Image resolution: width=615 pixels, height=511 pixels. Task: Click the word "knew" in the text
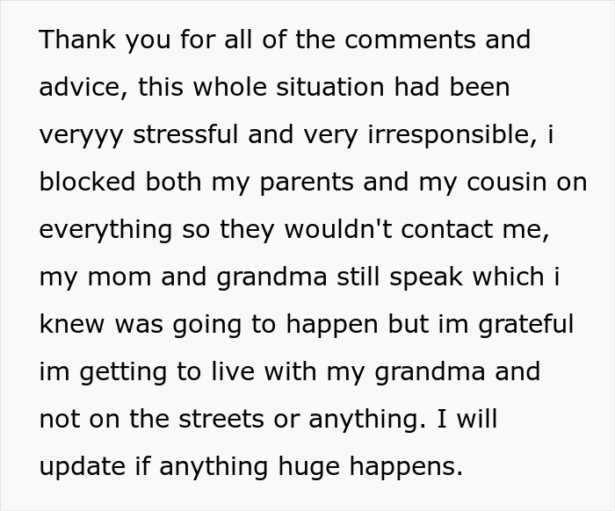coord(69,325)
